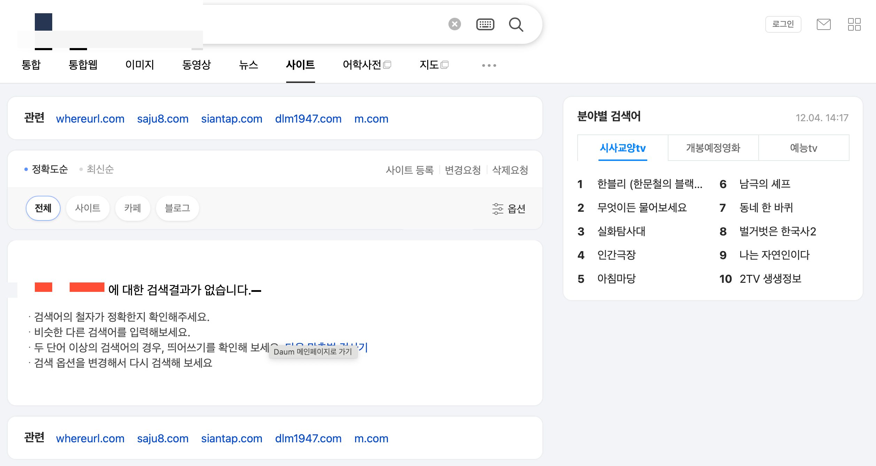
Task: Open ranked keyword 한블리 (한문철의 블랙...
Action: pyautogui.click(x=650, y=184)
